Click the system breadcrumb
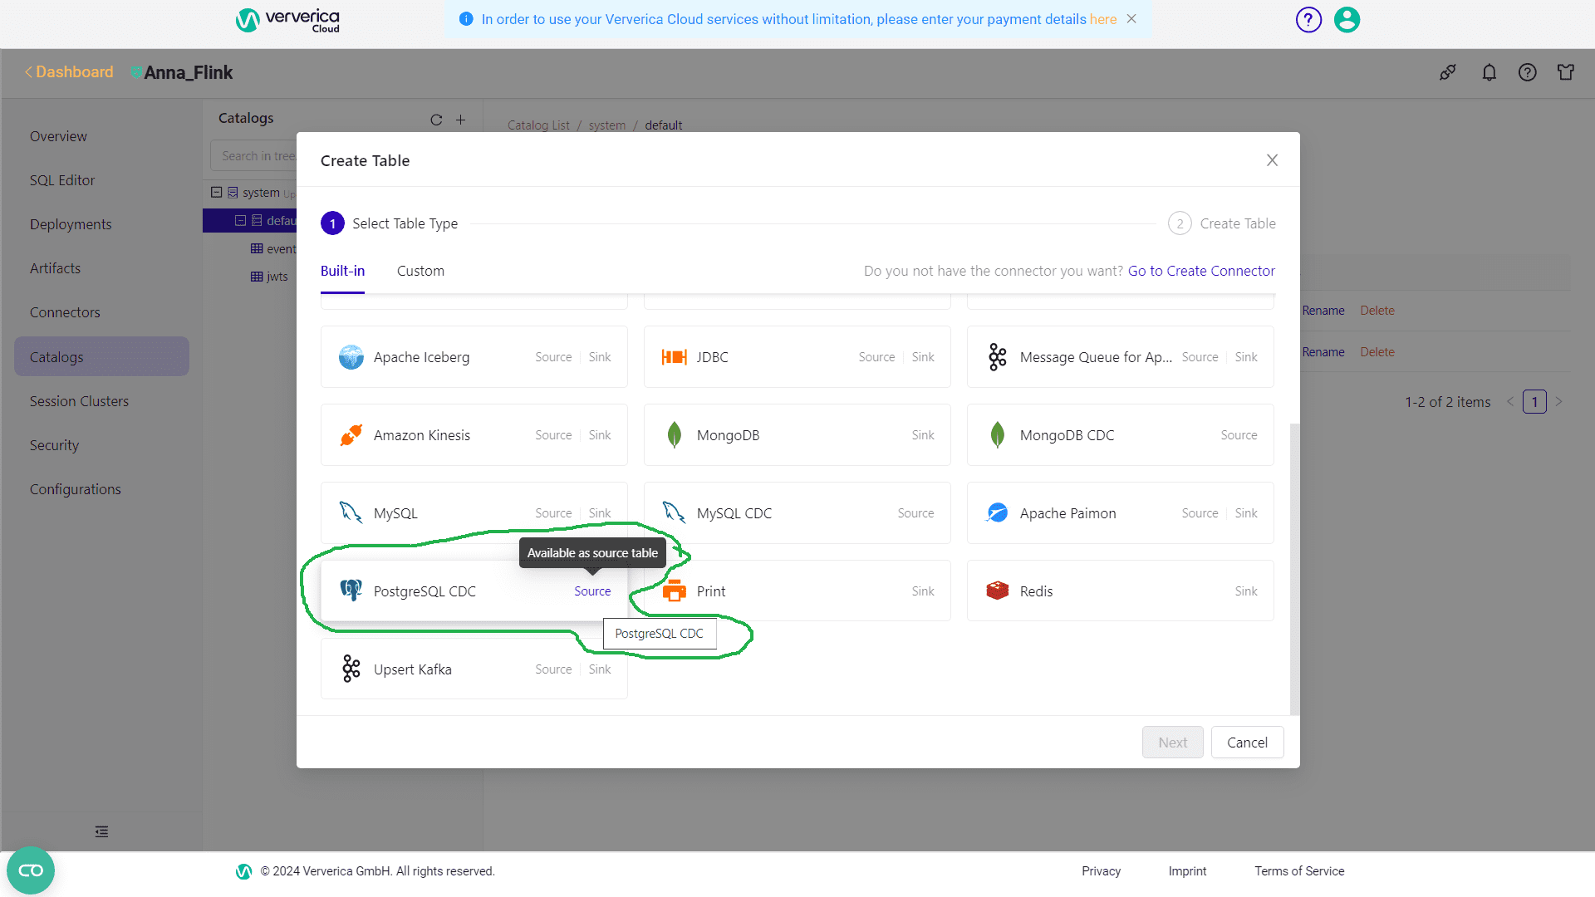Screen dimensions: 1595x897 tap(607, 125)
